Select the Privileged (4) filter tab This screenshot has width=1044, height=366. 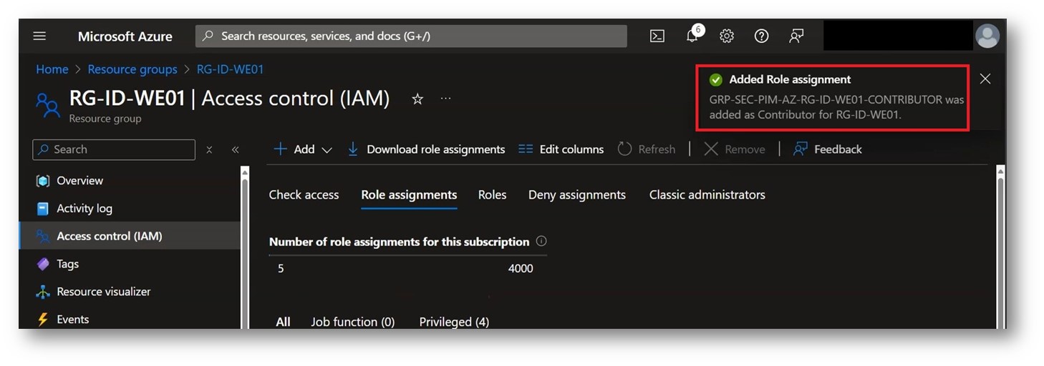point(454,322)
